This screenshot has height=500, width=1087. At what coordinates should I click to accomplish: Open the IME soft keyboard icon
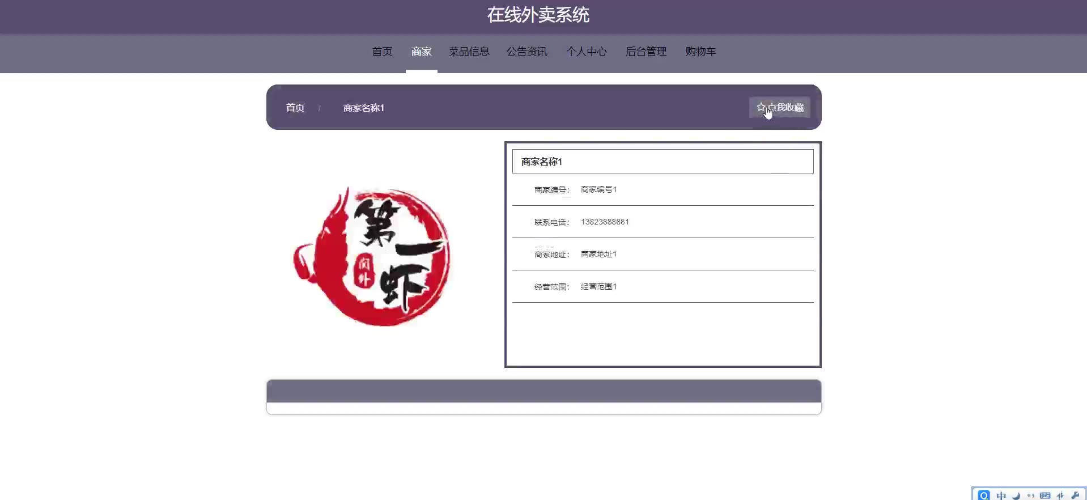(x=1046, y=496)
